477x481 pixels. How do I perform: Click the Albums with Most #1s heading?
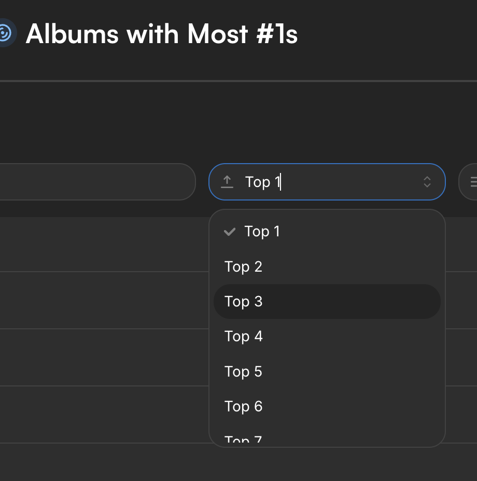point(162,34)
